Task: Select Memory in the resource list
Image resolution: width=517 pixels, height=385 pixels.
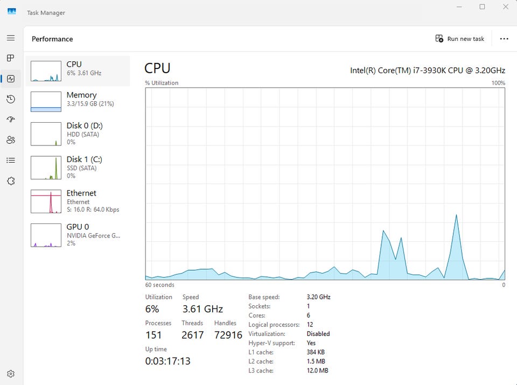Action: [78, 102]
